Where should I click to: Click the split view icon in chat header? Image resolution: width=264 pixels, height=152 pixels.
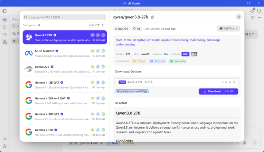tap(252, 18)
